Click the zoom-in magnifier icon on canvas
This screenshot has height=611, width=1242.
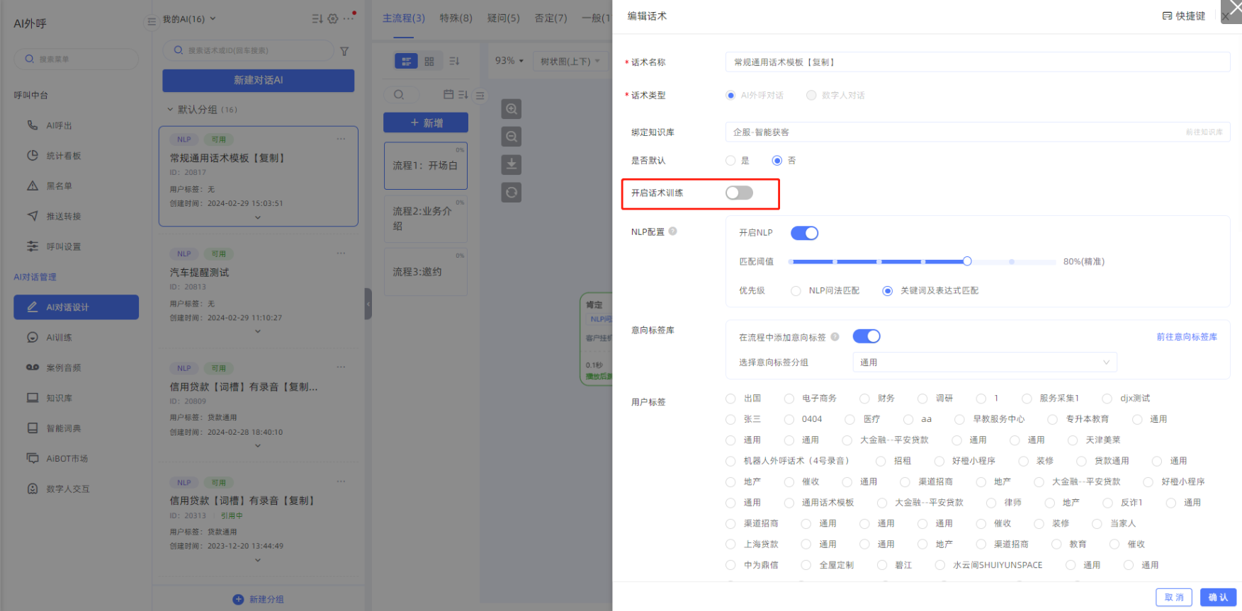tap(511, 109)
